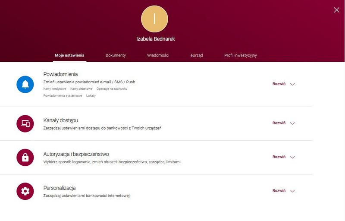Click the user avatar with letter I
Viewport: 345px width, 221px height.
(x=154, y=19)
